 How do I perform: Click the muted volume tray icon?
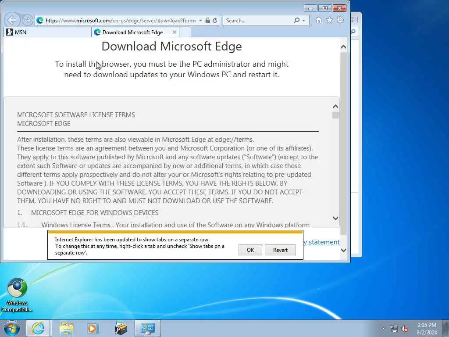click(405, 329)
